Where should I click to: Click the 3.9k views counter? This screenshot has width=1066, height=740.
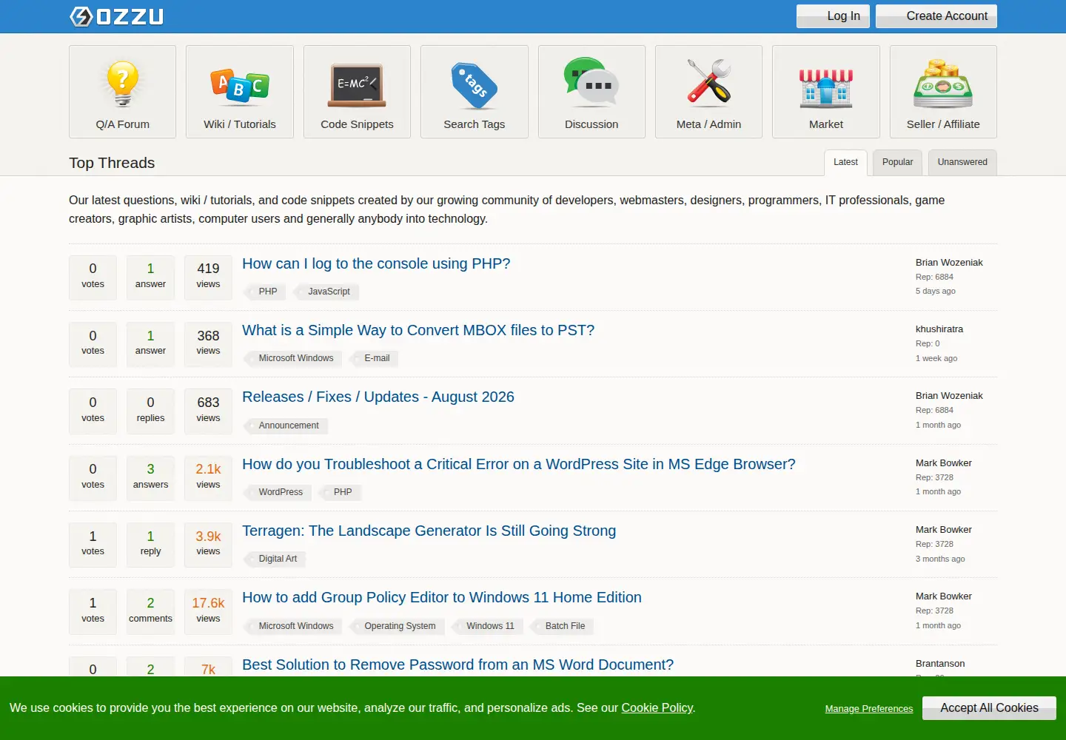[x=208, y=545]
